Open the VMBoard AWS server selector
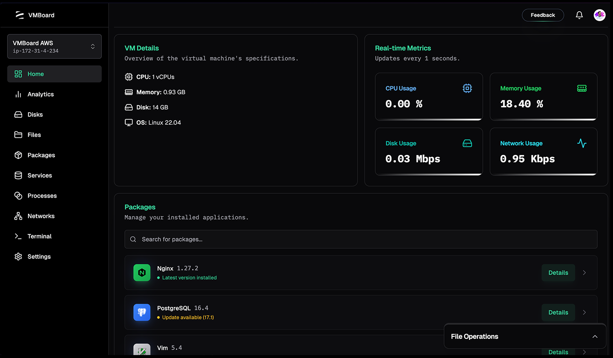This screenshot has width=613, height=358. tap(55, 47)
